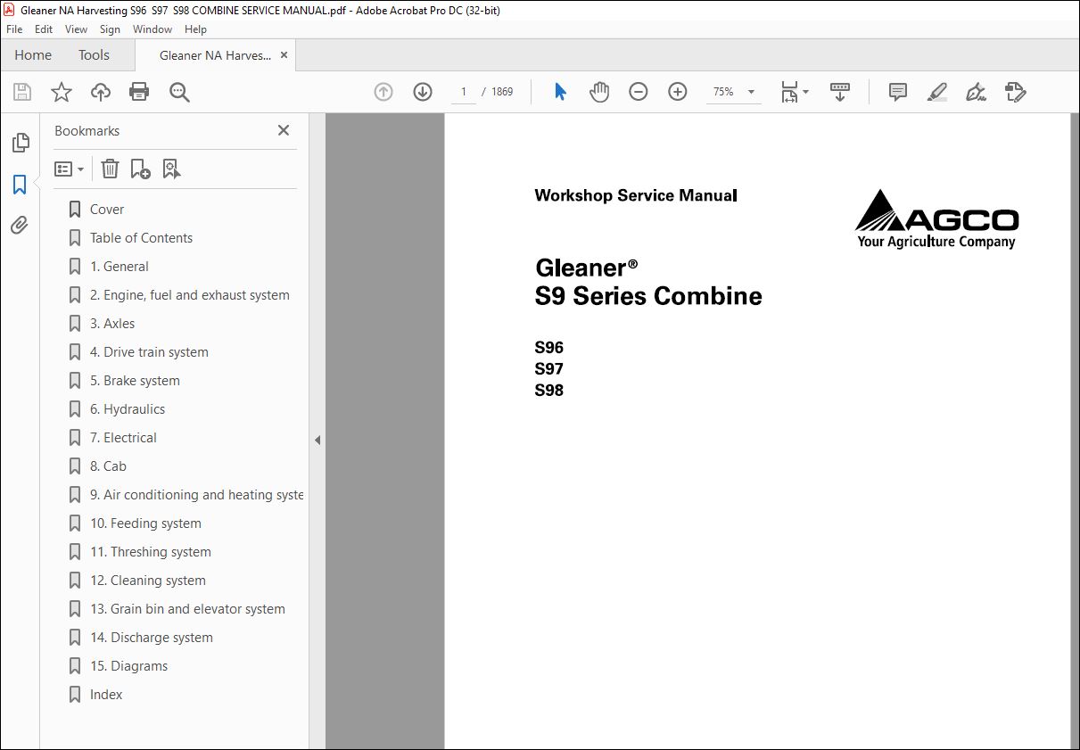1080x750 pixels.
Task: Go to previous page arrow
Action: 383,92
